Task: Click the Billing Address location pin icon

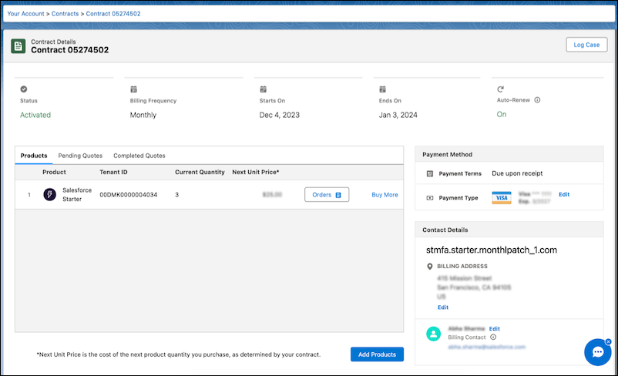Action: 430,267
